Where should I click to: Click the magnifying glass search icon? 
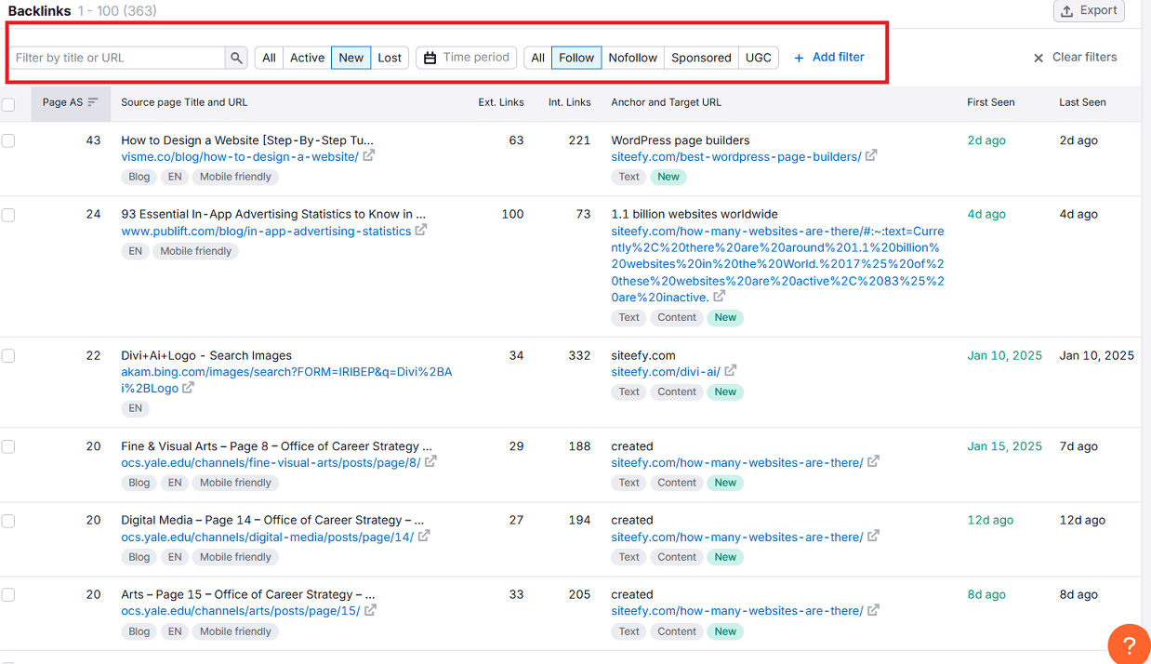(x=236, y=57)
